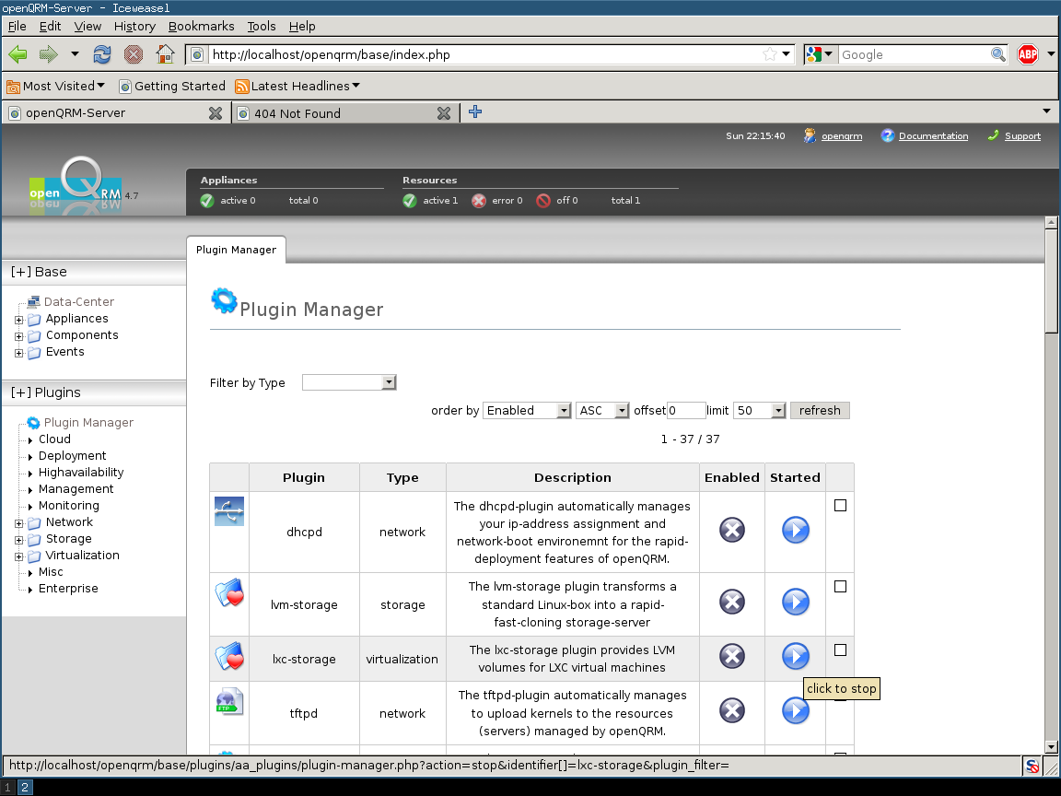The width and height of the screenshot is (1061, 796).
Task: Reload the page with the refresh icon
Action: (x=102, y=54)
